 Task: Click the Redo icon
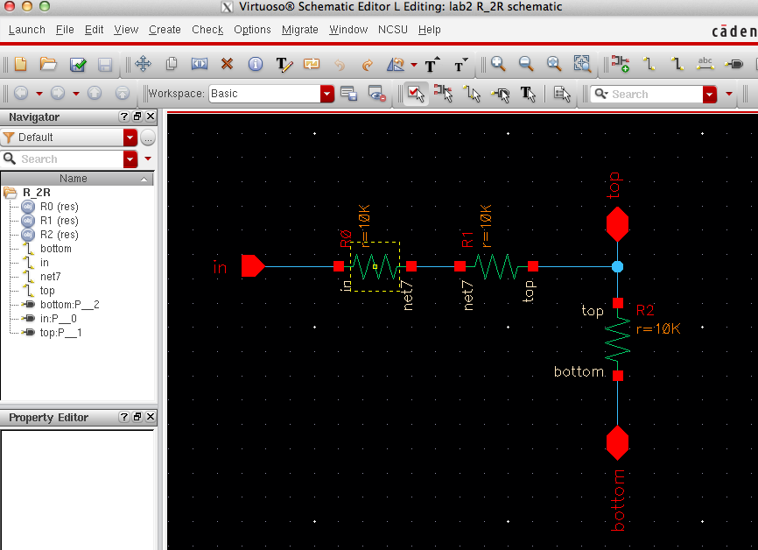click(367, 64)
